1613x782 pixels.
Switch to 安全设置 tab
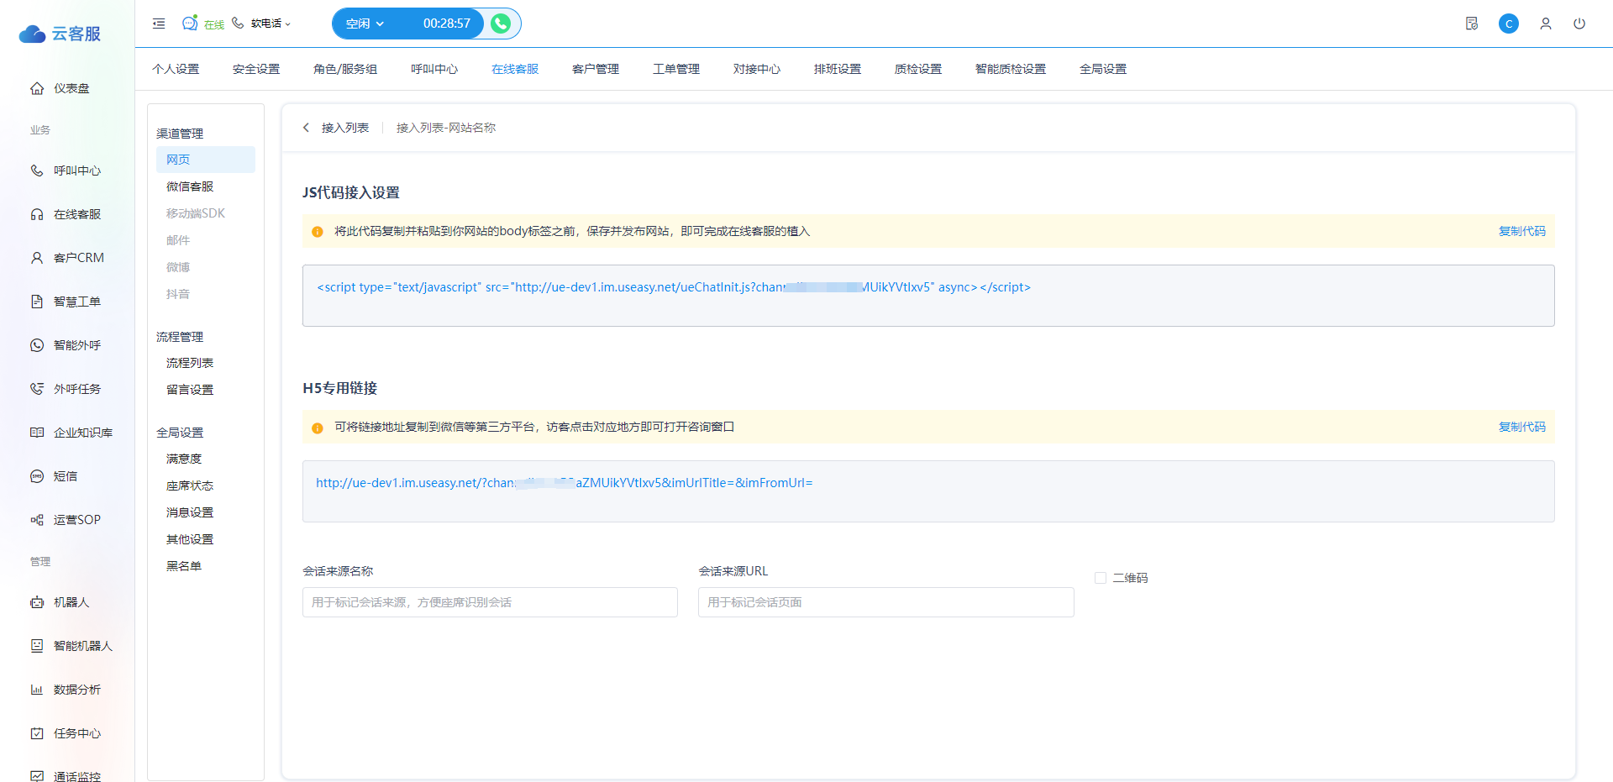256,69
